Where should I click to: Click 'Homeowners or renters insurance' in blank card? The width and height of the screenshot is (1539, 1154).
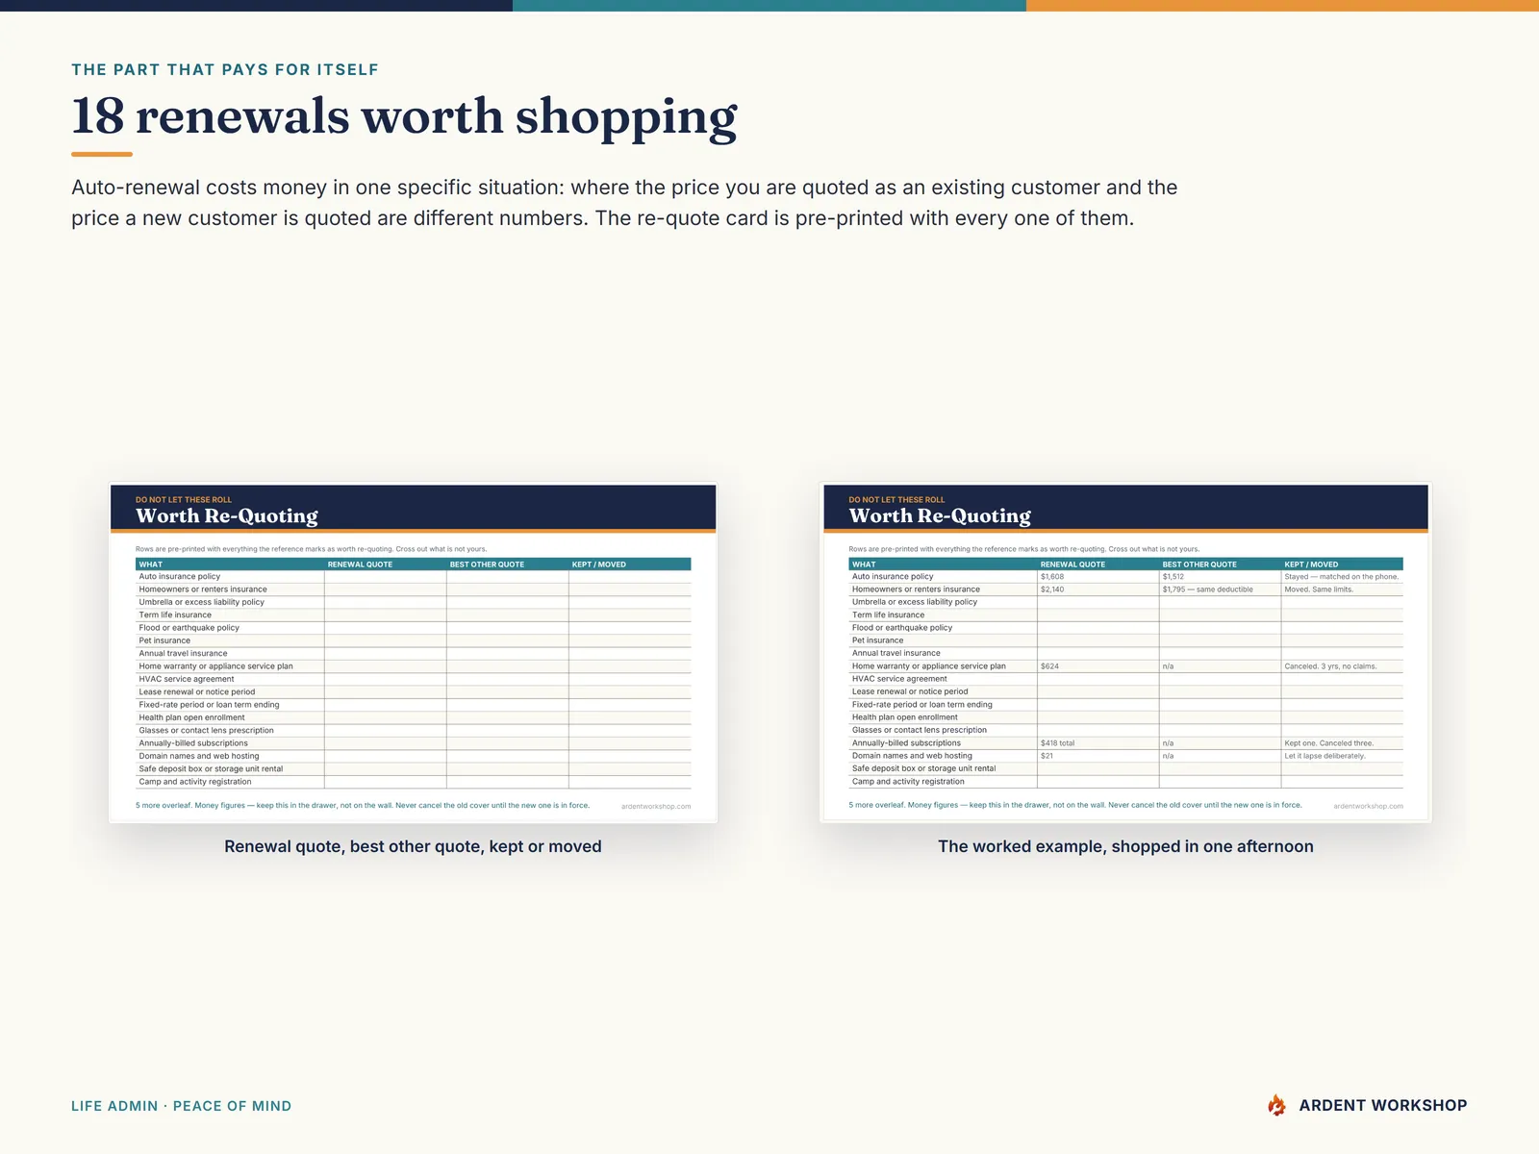[x=203, y=590]
